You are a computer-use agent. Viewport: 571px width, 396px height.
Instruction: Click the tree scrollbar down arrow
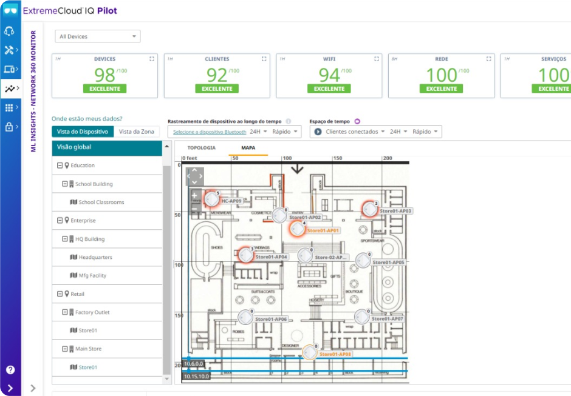tap(167, 379)
